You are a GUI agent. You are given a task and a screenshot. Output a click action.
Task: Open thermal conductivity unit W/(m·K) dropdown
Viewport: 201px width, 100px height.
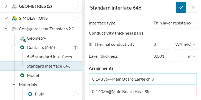[185, 44]
